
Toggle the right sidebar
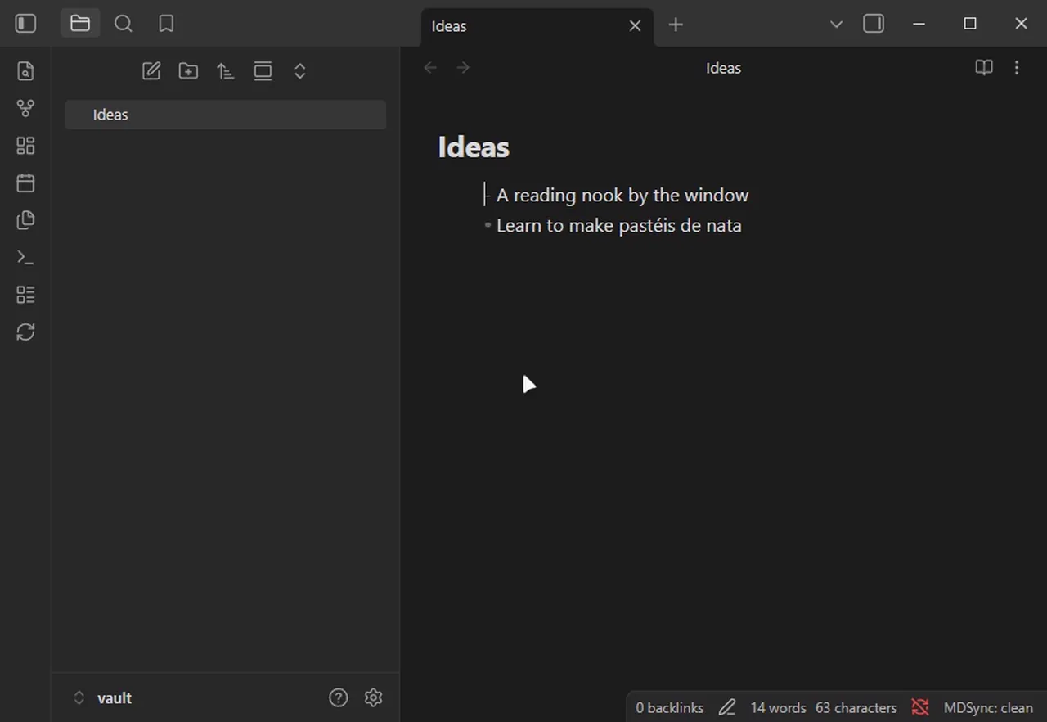coord(874,24)
